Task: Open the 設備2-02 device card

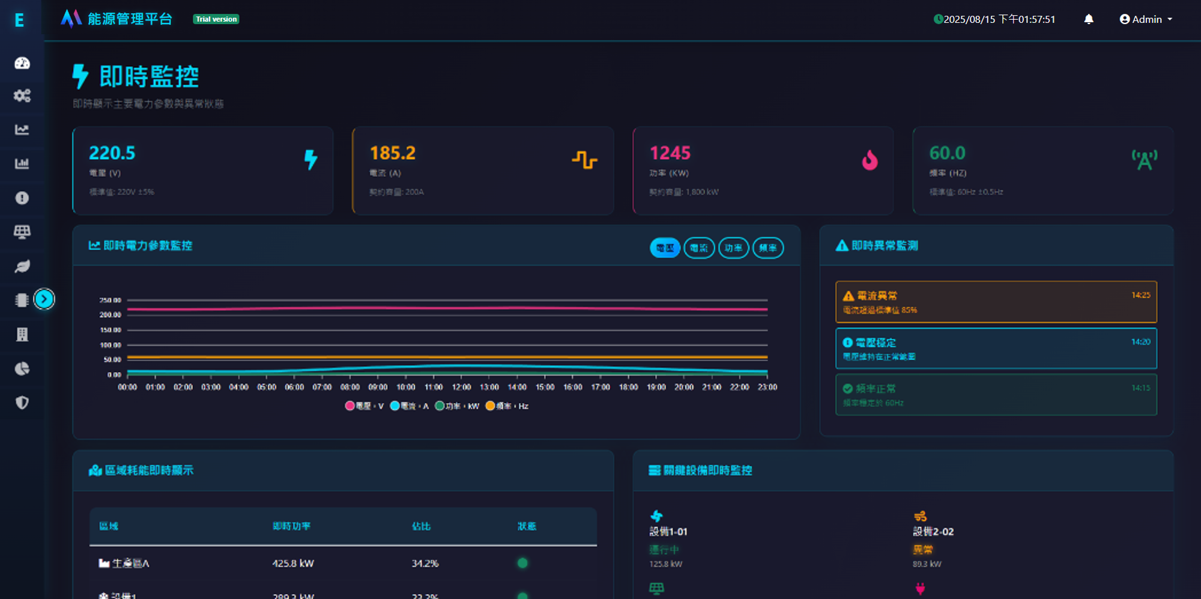Action: [933, 539]
